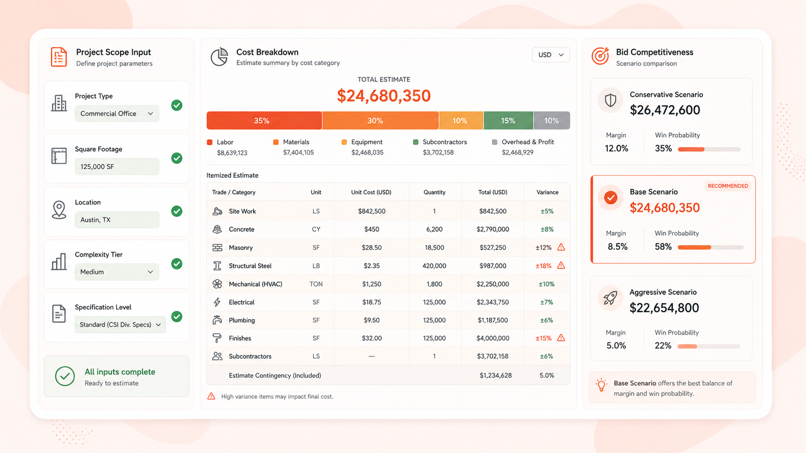Viewport: 806px width, 453px height.
Task: Click the Complexity Tier green validation check
Action: tap(177, 263)
